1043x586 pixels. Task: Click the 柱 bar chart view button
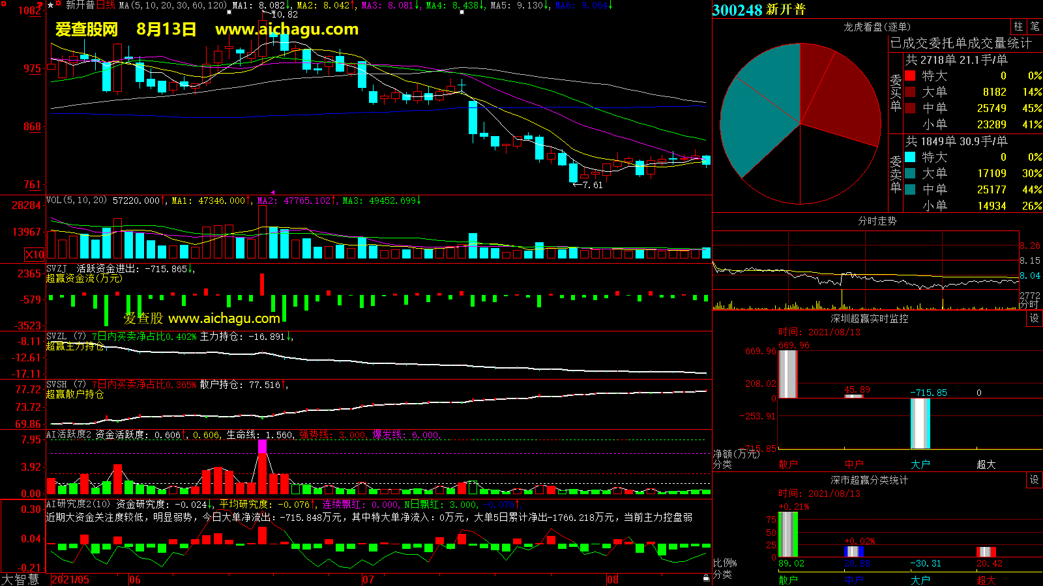[x=1018, y=27]
